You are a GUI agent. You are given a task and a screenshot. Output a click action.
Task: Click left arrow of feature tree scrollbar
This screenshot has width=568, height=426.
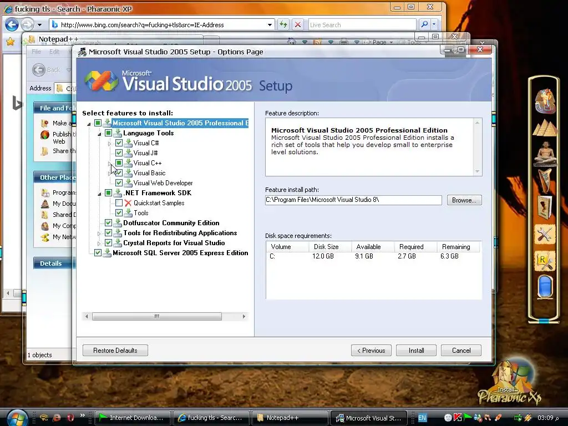pos(87,317)
